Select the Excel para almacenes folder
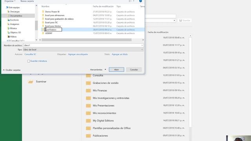251x141 pixels. pyautogui.click(x=55, y=15)
